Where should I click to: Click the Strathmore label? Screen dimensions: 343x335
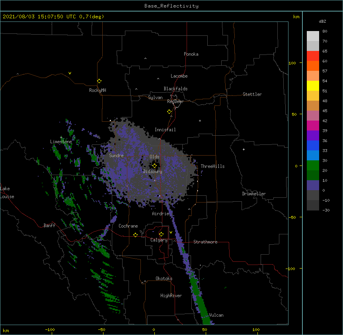point(205,242)
